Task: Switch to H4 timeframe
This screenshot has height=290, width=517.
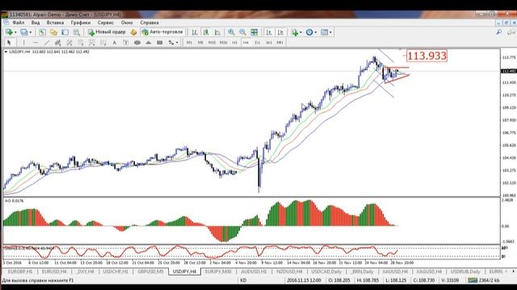Action: point(246,43)
